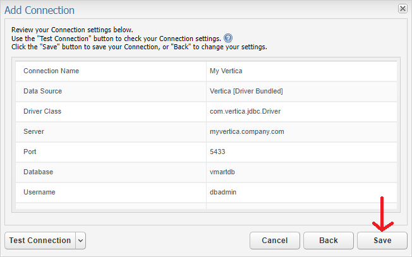Click the blue help question mark icon

228,39
